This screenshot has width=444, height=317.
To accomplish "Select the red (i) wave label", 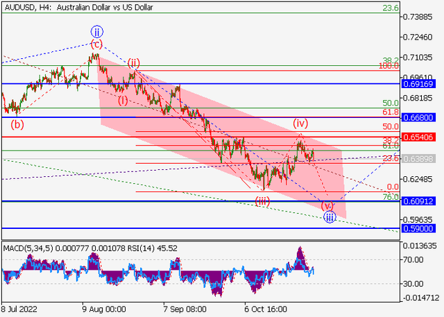I will pos(122,100).
